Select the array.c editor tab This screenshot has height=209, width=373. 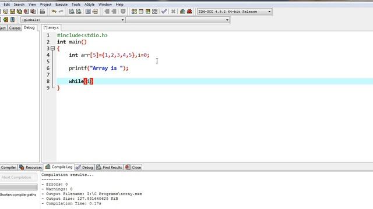point(51,28)
